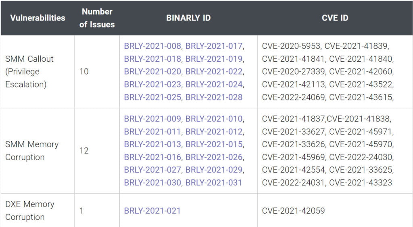Viewport: 413px width, 227px height.
Task: Click the BINARLY ID column header
Action: pos(188,18)
